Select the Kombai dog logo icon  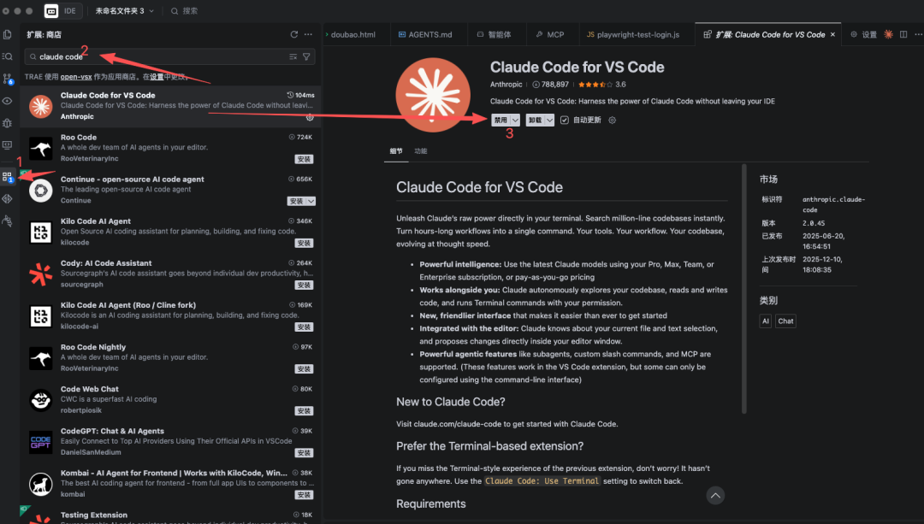[x=41, y=484]
